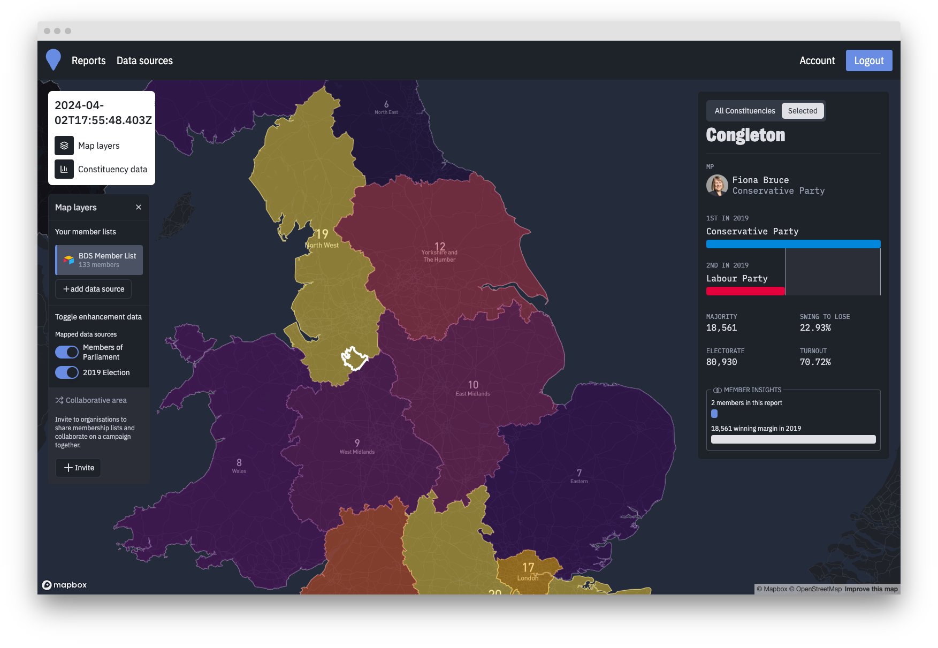Click the Member Insights icon

(x=718, y=390)
